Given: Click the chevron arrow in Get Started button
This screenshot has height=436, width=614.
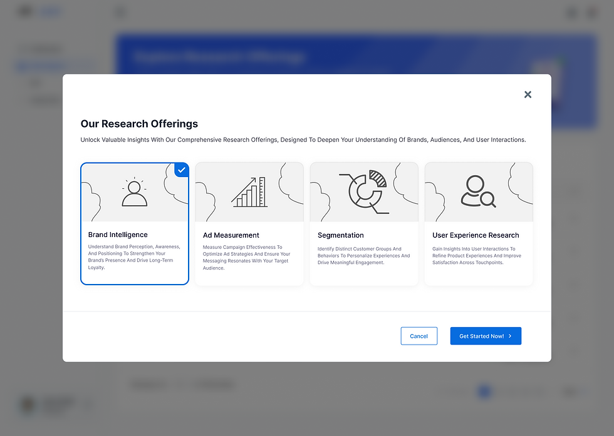Looking at the screenshot, I should click(510, 336).
